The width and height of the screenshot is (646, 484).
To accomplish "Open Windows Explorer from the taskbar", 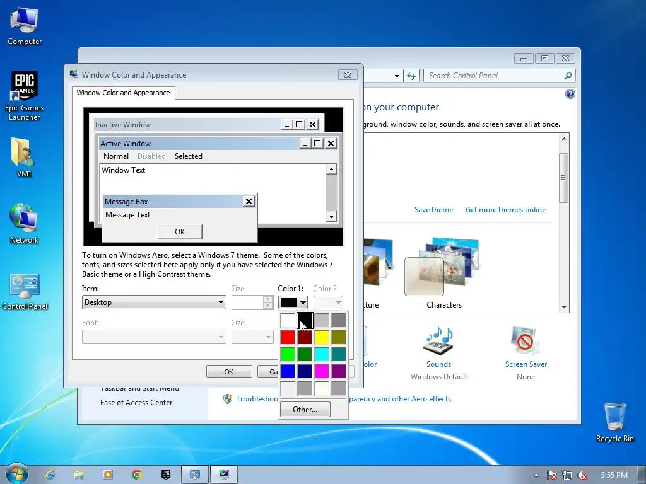I will [79, 475].
